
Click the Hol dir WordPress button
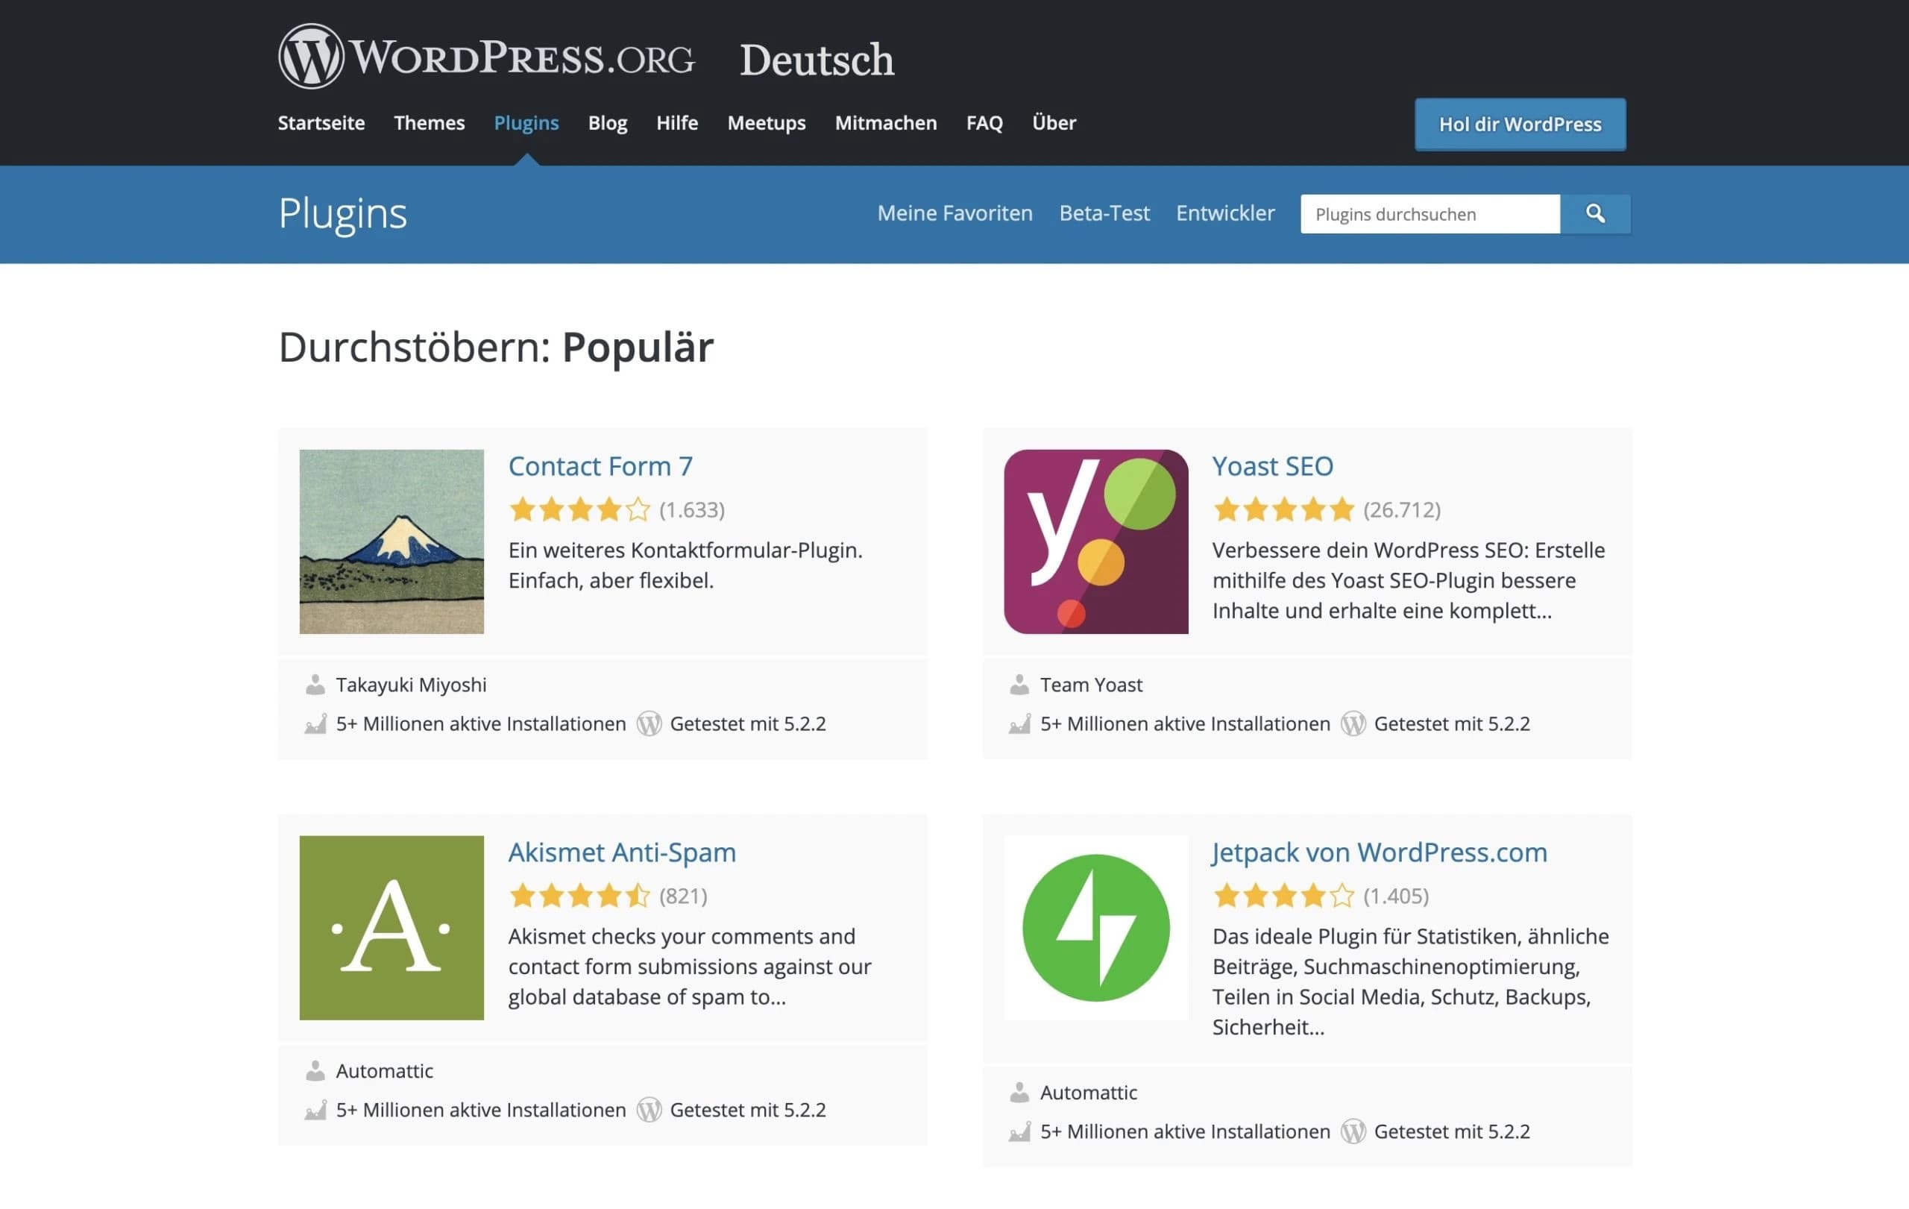(1518, 124)
